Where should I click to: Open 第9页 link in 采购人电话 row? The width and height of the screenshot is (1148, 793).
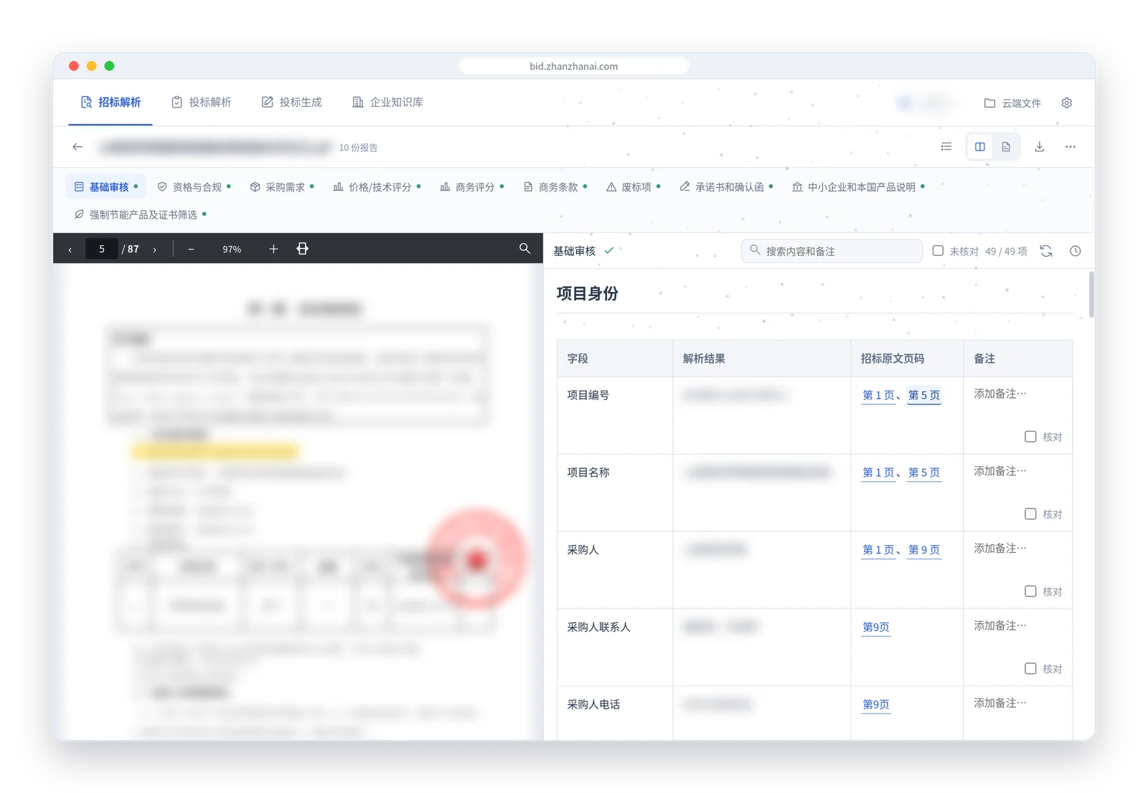click(876, 706)
